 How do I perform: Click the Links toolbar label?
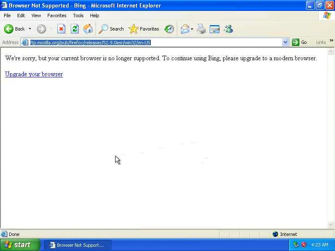321,42
